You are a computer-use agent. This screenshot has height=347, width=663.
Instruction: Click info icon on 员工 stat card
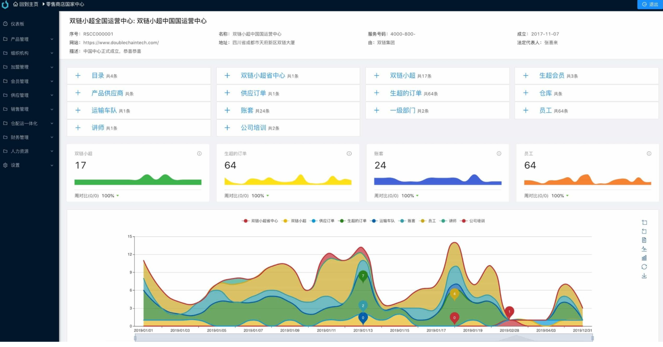tap(649, 154)
